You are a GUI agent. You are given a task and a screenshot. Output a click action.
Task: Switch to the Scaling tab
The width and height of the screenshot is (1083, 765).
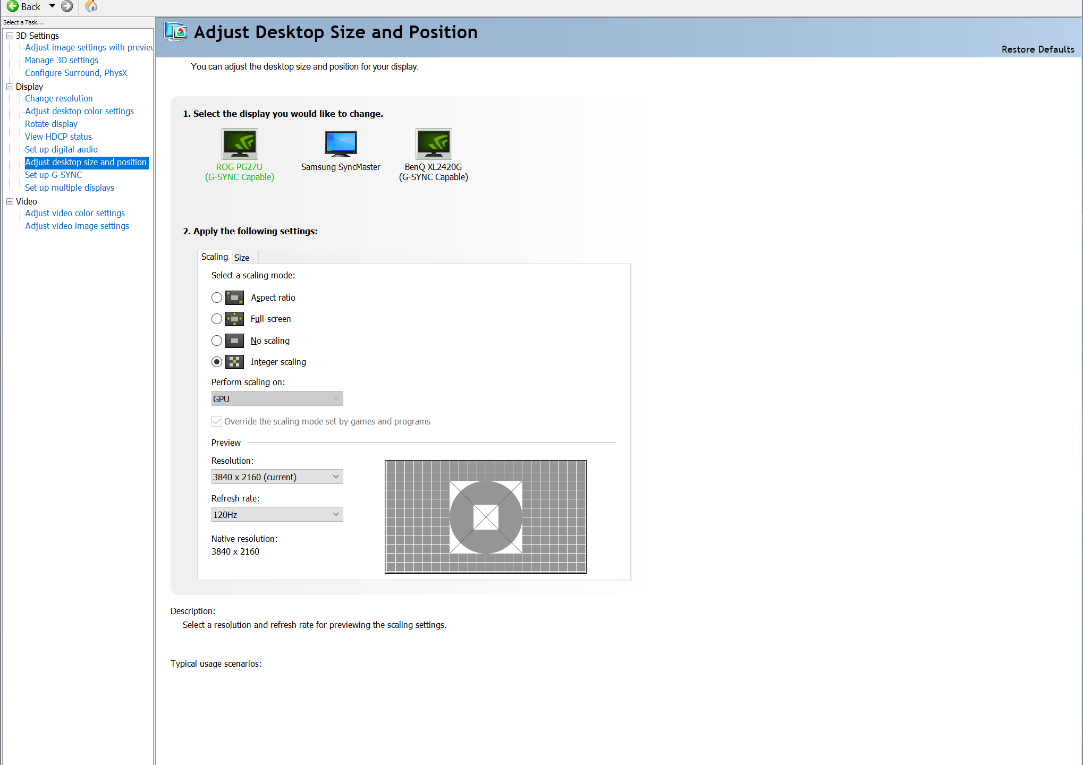click(215, 257)
